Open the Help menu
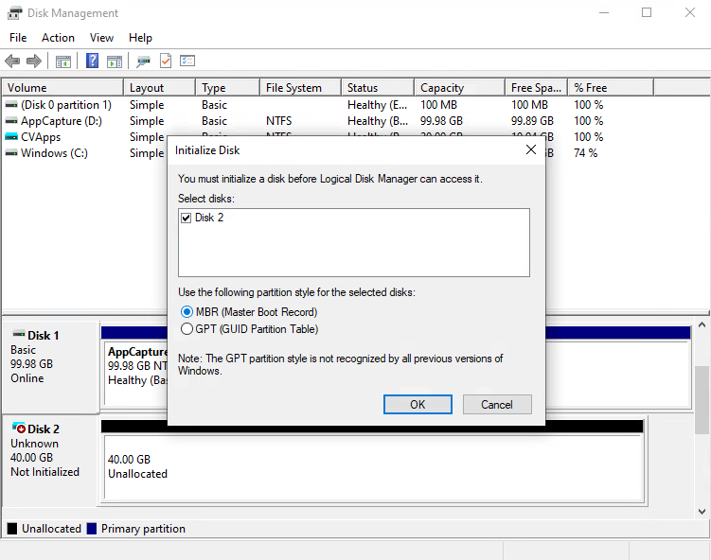Screen dimensions: 711x560 (x=140, y=38)
